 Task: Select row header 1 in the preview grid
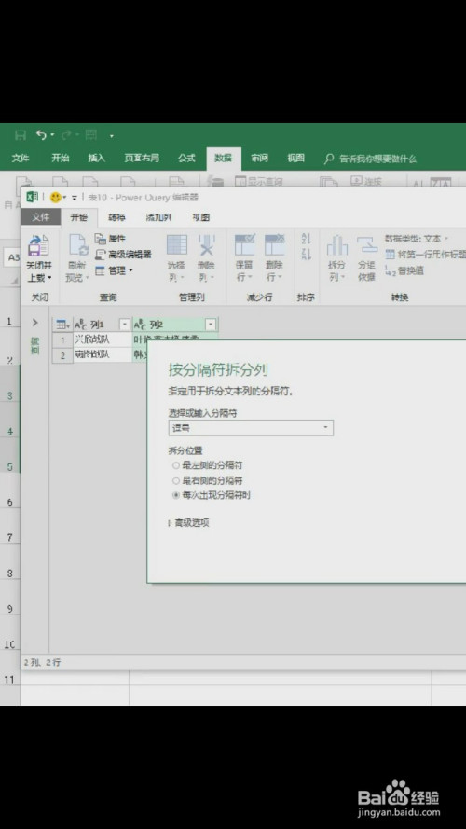pyautogui.click(x=62, y=339)
